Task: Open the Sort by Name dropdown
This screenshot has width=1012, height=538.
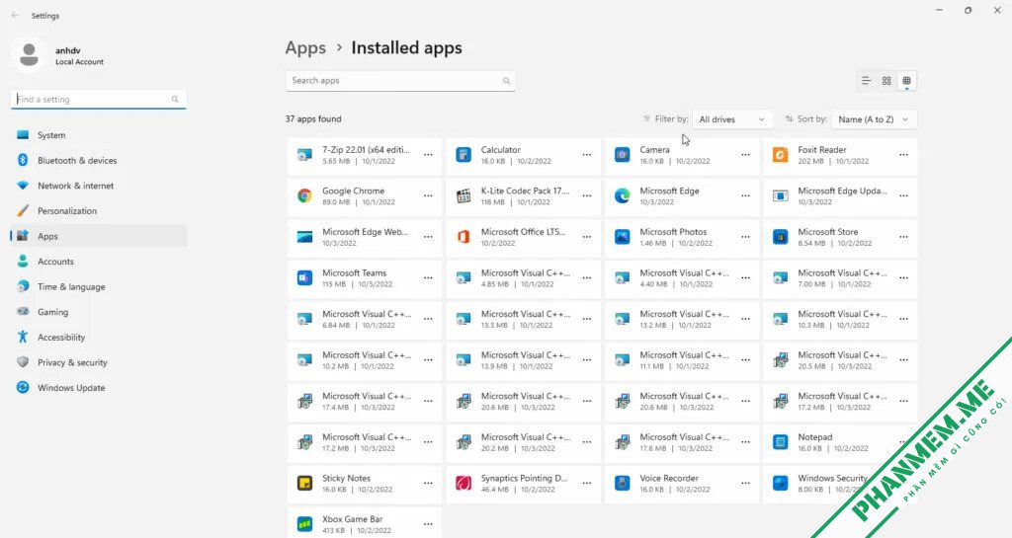Action: (874, 119)
